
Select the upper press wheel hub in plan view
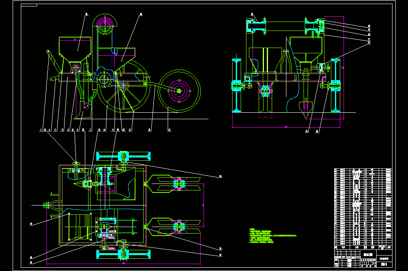point(179,184)
